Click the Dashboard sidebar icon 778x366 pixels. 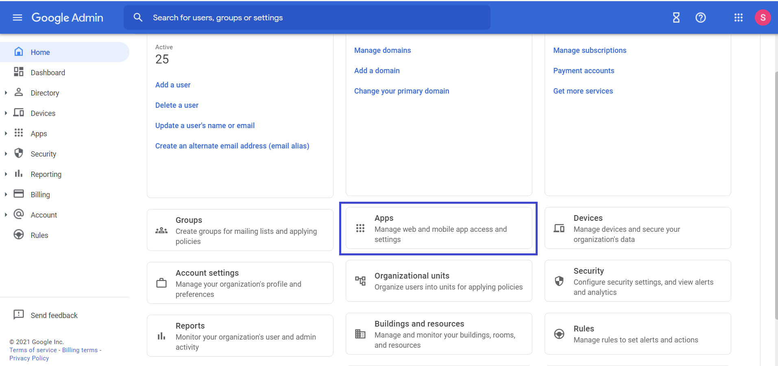pyautogui.click(x=19, y=72)
